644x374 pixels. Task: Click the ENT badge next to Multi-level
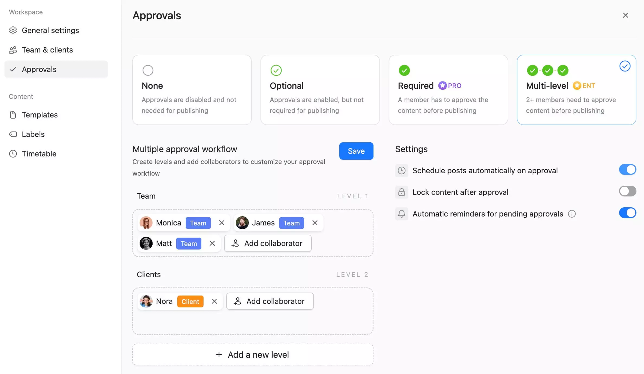[x=584, y=86]
